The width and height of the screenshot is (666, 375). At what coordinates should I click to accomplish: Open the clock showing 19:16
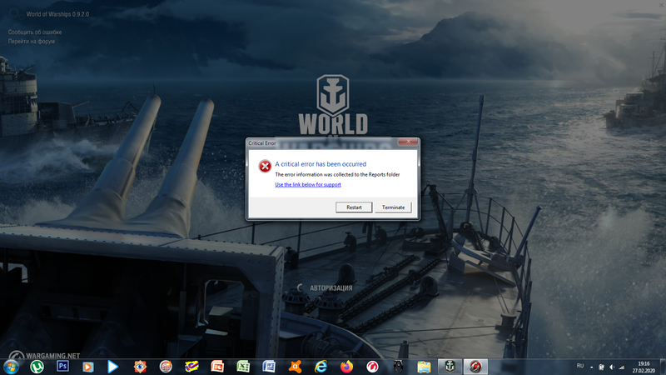[x=644, y=367]
